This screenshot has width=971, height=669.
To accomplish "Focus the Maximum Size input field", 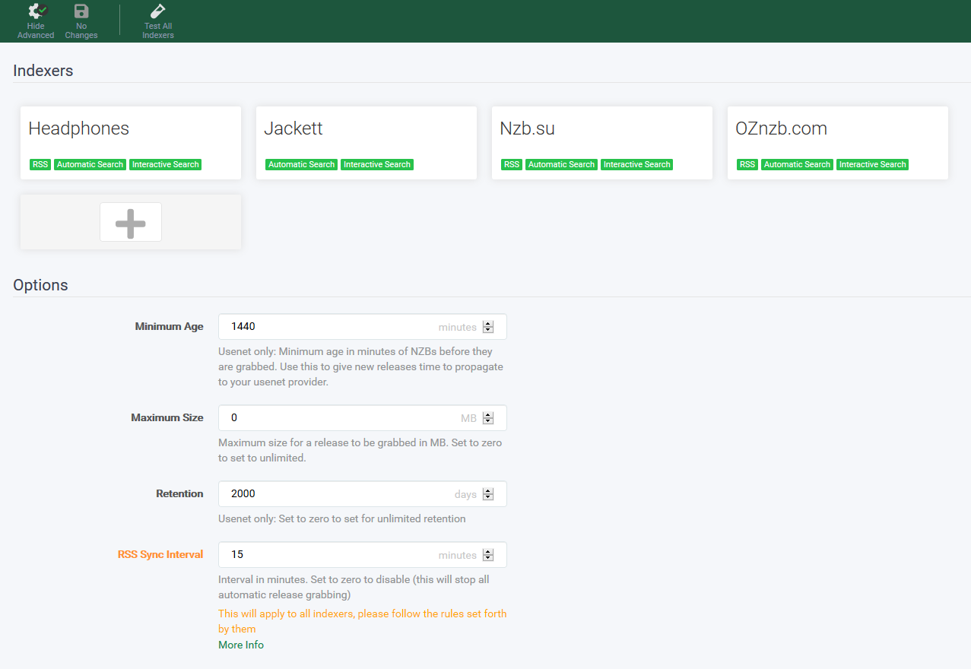I will tap(362, 418).
